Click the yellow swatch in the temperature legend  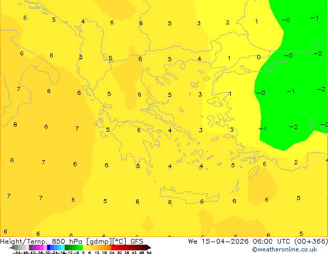(x=84, y=247)
